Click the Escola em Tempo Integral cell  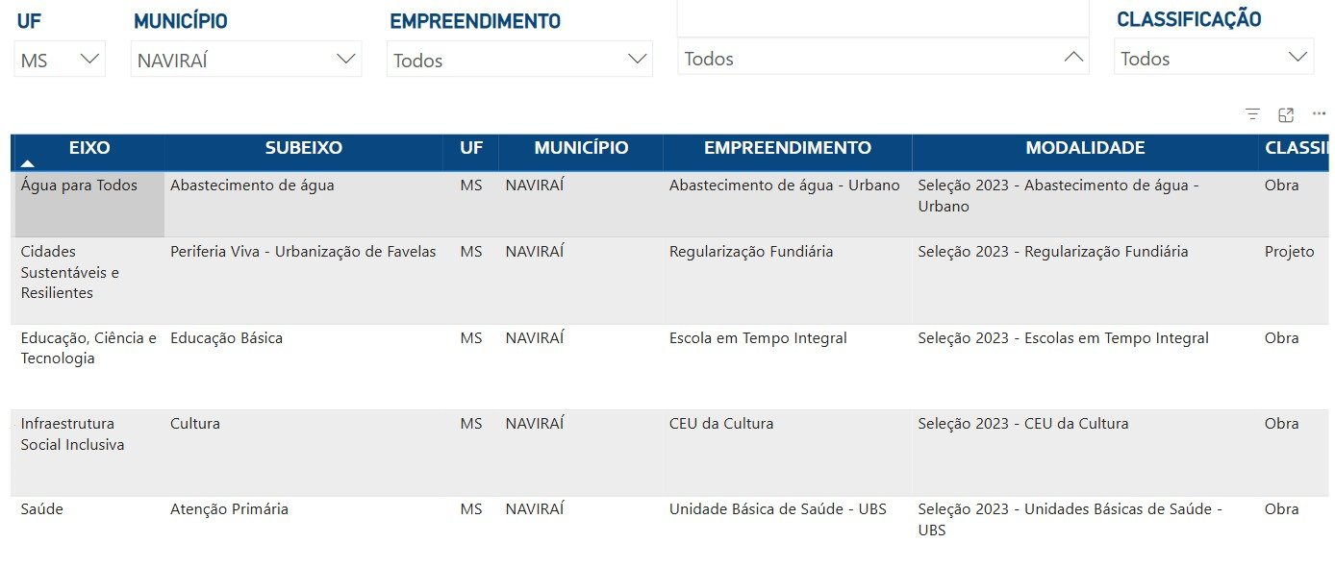point(758,338)
